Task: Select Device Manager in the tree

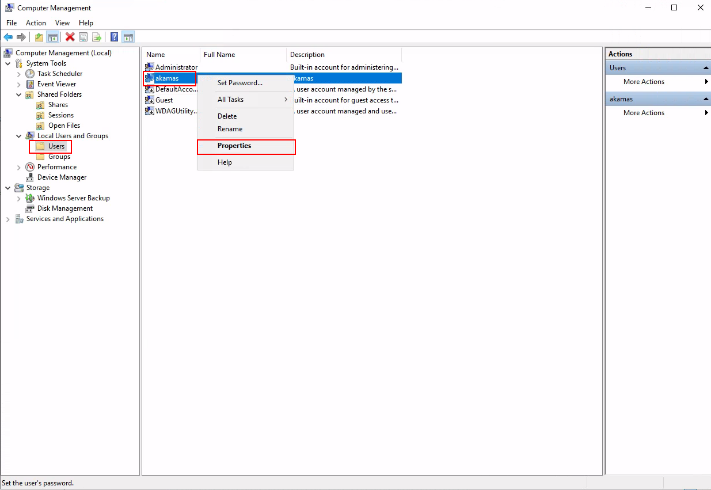Action: click(x=62, y=177)
